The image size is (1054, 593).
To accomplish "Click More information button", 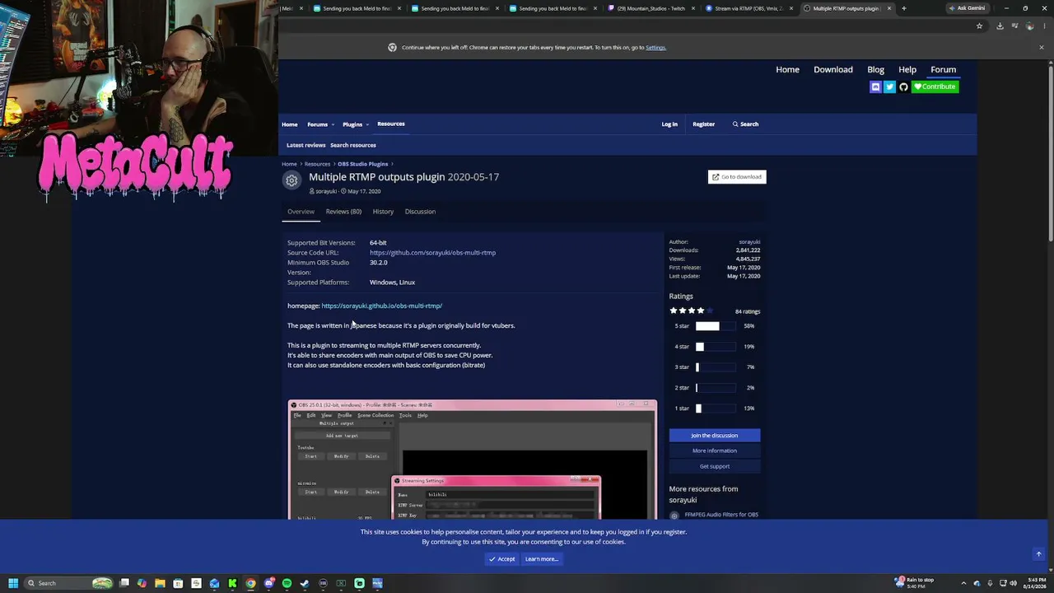I will click(715, 451).
